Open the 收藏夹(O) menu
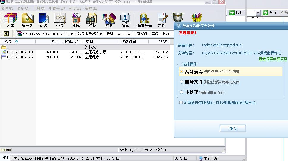 pyautogui.click(x=57, y=8)
